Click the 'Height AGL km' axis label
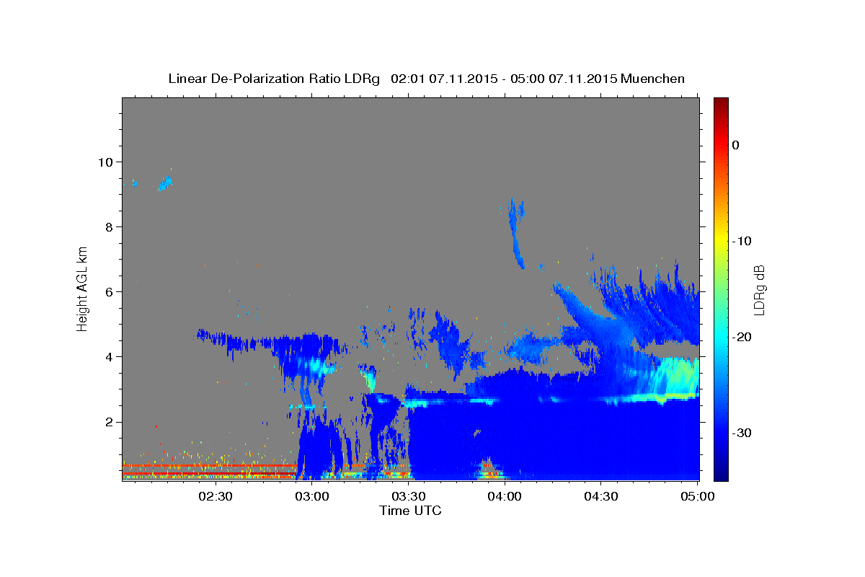This screenshot has width=865, height=577. click(x=83, y=288)
